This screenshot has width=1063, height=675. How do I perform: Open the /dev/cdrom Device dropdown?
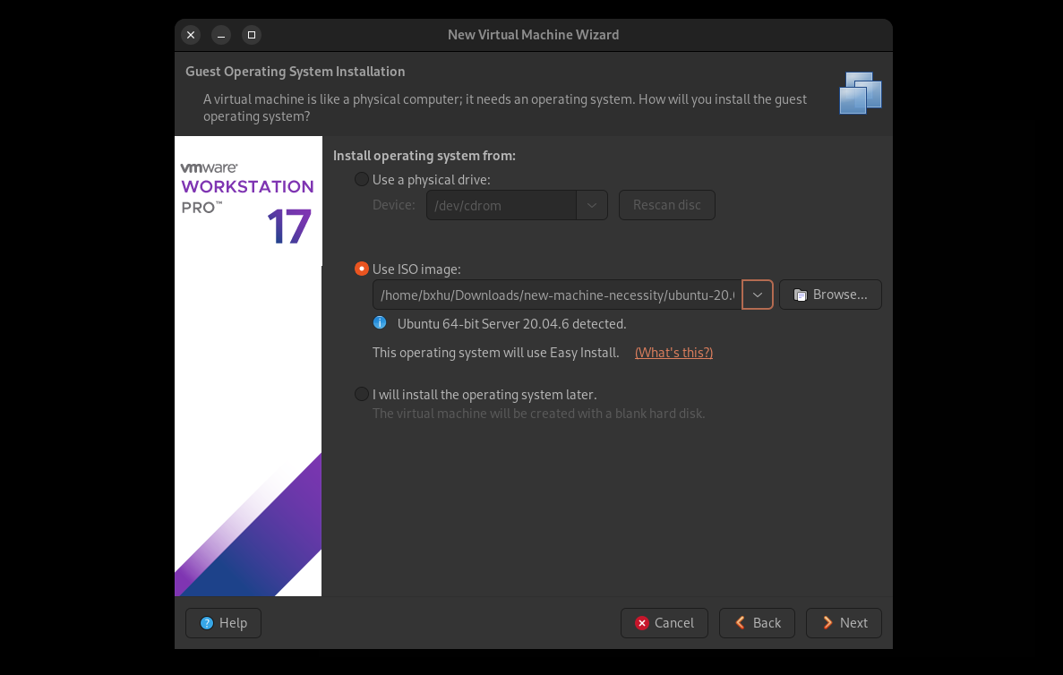tap(591, 205)
